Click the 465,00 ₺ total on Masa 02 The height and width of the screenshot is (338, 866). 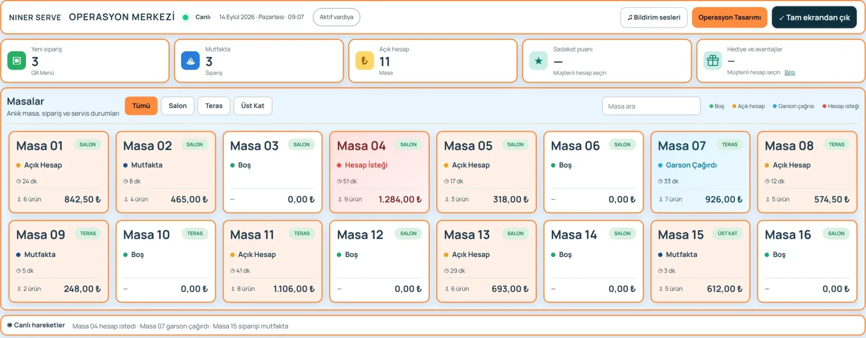pos(189,200)
